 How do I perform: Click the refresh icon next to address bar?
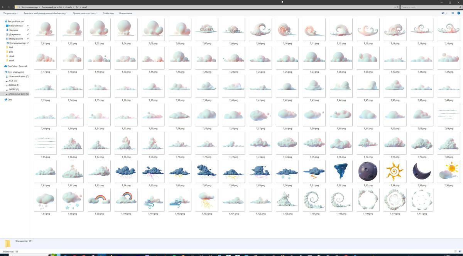pos(398,7)
